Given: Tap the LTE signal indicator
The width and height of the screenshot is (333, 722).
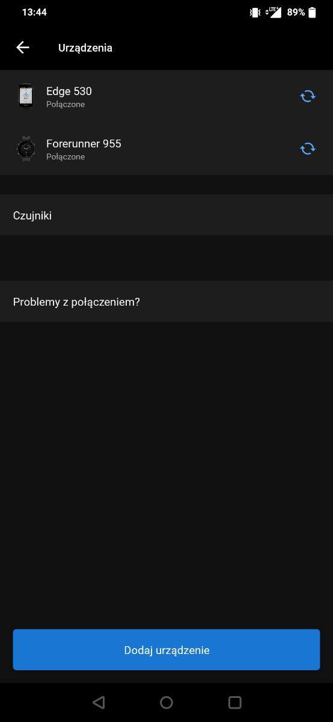Looking at the screenshot, I should [273, 12].
